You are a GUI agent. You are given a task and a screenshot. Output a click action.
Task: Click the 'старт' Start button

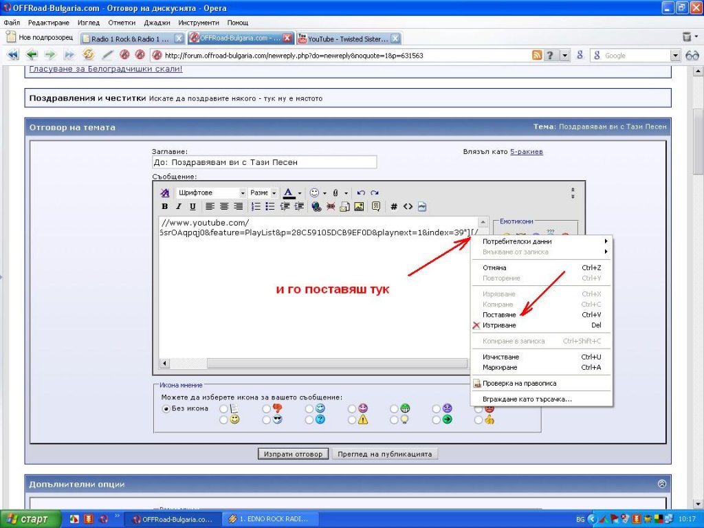click(x=30, y=519)
